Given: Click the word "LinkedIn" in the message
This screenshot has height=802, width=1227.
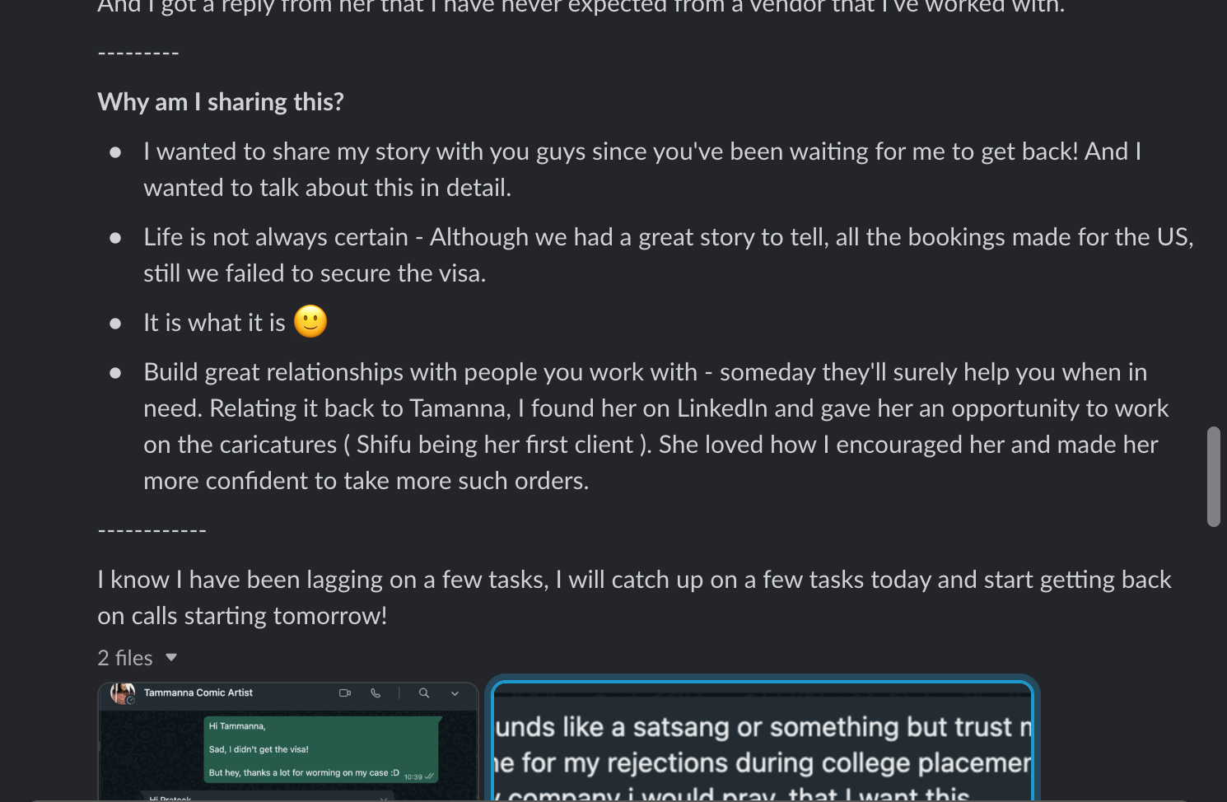Looking at the screenshot, I should point(722,408).
